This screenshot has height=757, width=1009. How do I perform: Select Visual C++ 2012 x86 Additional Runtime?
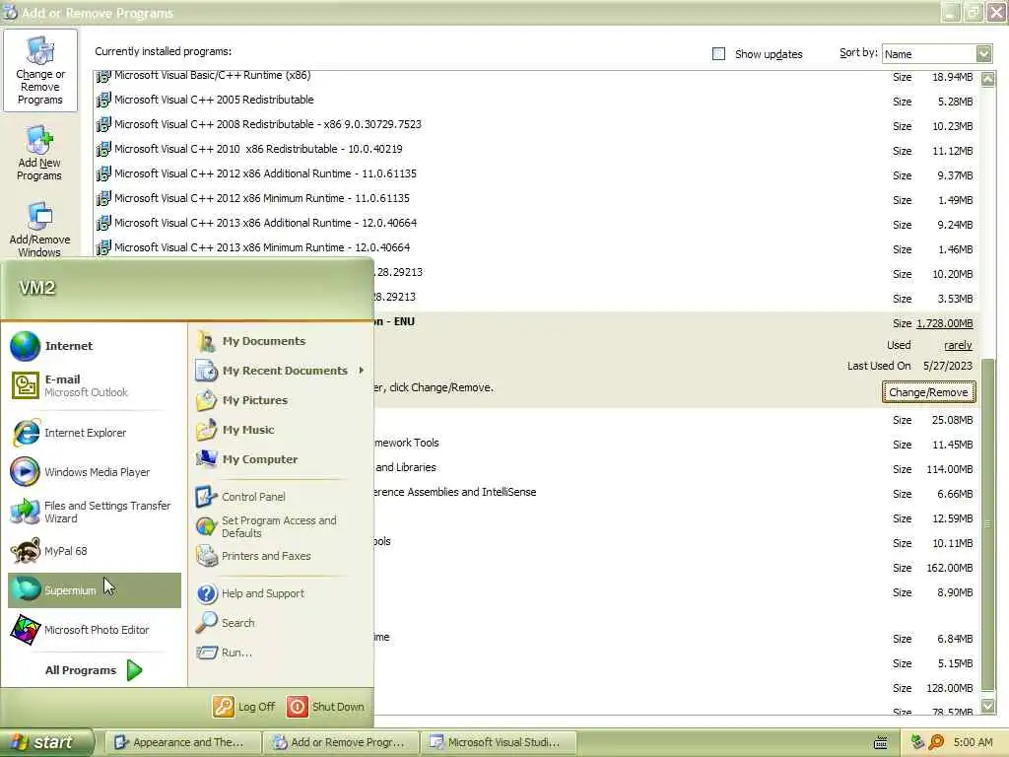[x=537, y=173]
